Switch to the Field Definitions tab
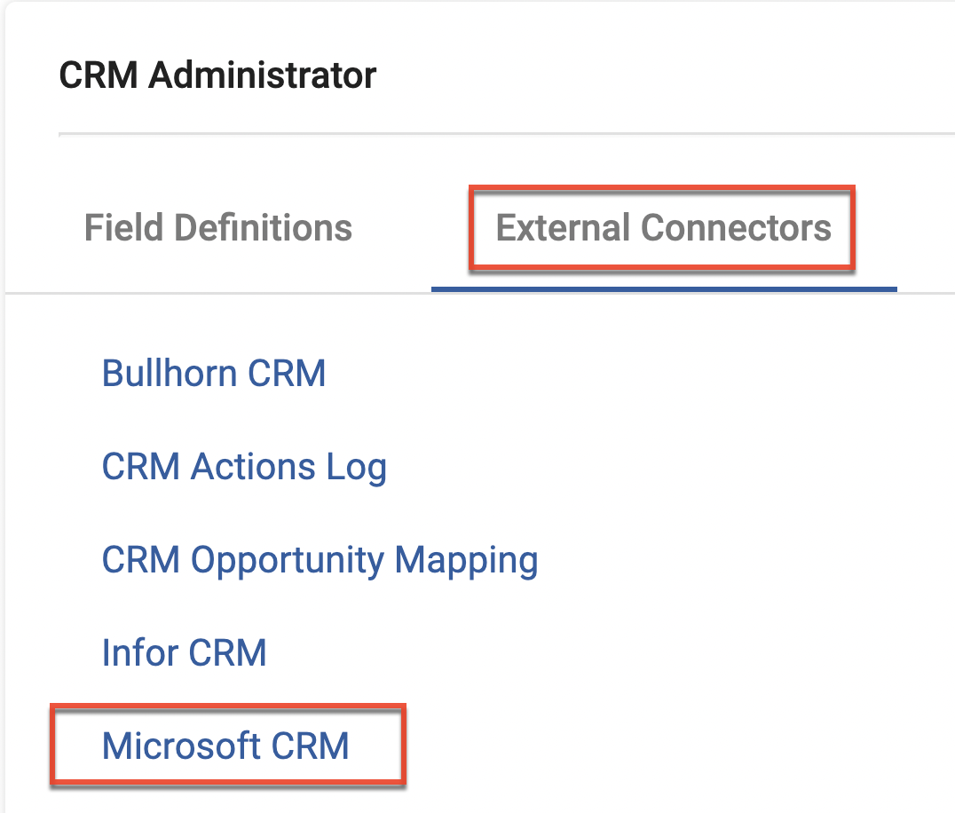Screen dimensions: 955x813 [217, 228]
